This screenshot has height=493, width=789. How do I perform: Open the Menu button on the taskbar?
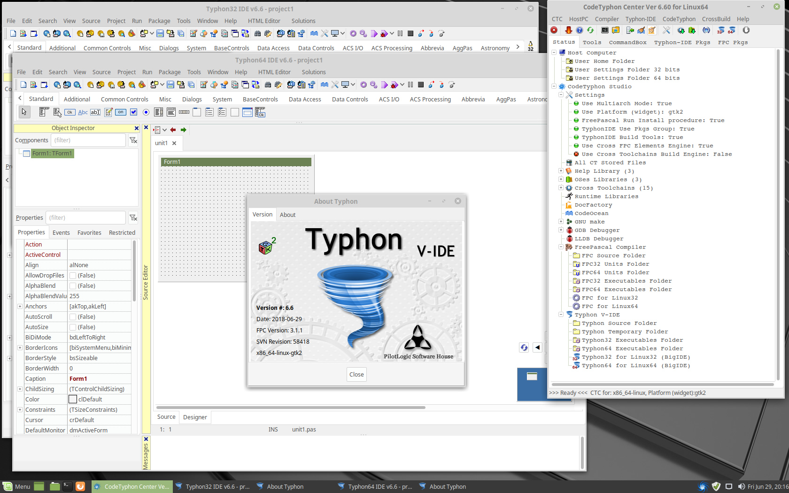pyautogui.click(x=16, y=486)
